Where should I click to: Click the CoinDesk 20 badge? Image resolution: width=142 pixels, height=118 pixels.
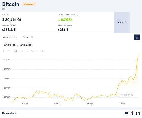[29, 4]
